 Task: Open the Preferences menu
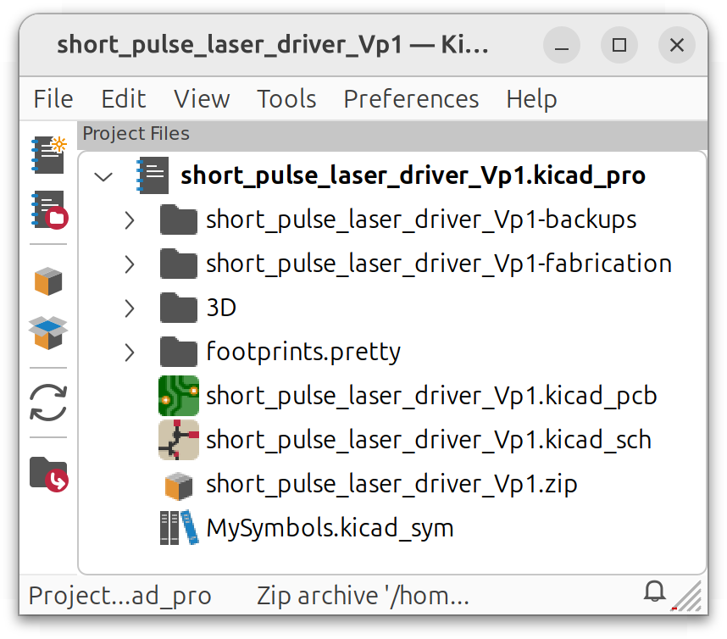point(411,99)
